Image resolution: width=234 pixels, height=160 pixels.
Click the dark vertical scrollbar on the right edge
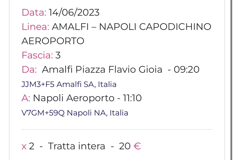[231, 80]
